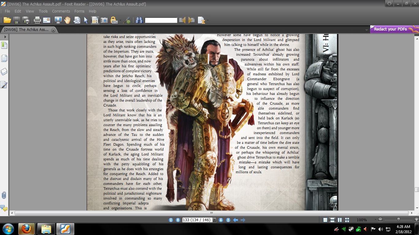419x235 pixels.
Task: Click the binoculars search icon
Action: (x=139, y=20)
